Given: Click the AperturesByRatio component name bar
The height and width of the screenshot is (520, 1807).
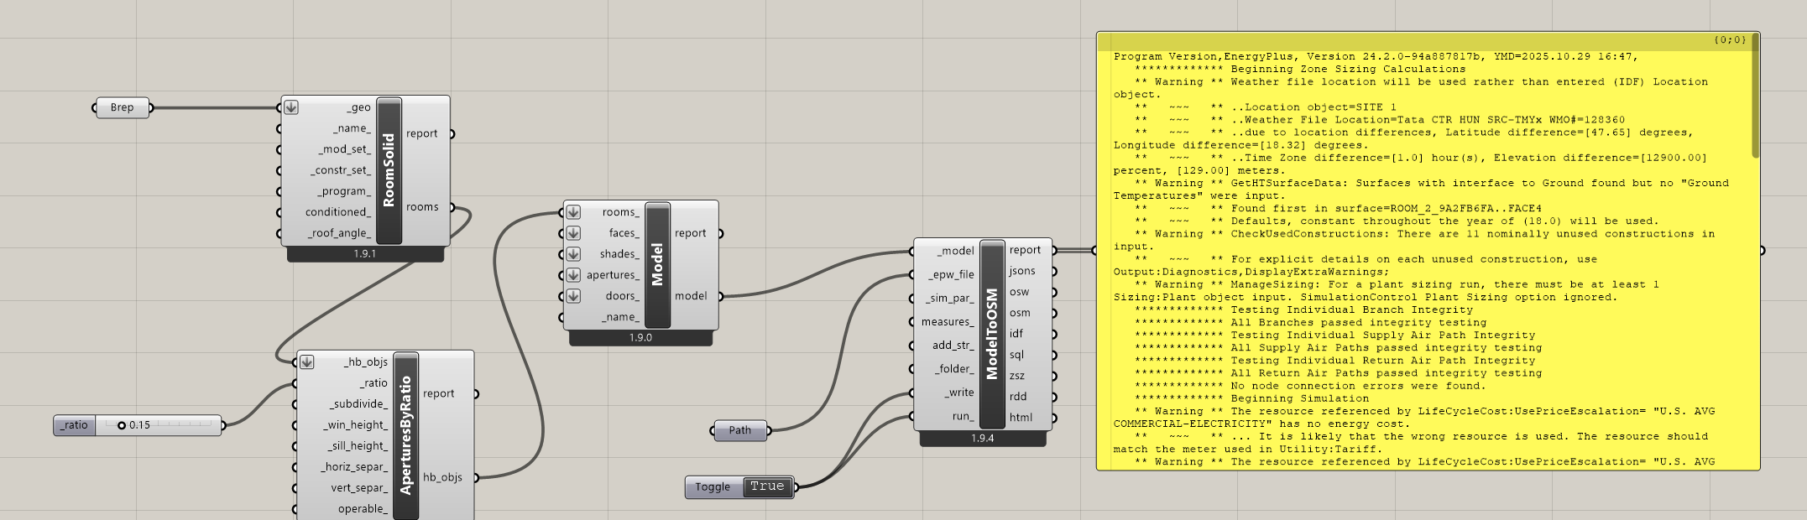Looking at the screenshot, I should pyautogui.click(x=406, y=434).
